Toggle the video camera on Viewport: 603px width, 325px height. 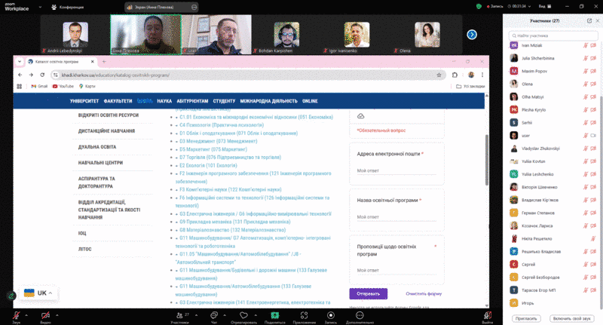tap(45, 314)
